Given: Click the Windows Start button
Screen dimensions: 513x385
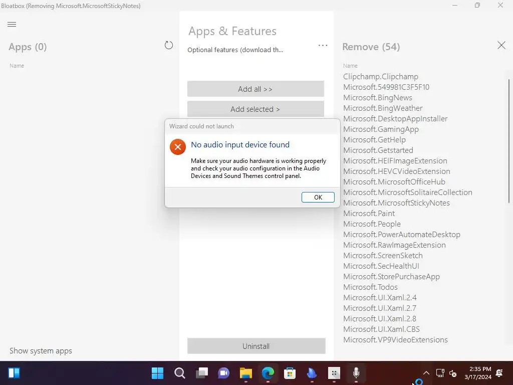Looking at the screenshot, I should coord(157,373).
